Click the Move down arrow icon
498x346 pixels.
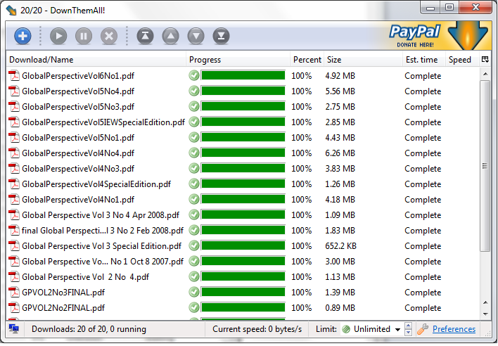click(196, 36)
